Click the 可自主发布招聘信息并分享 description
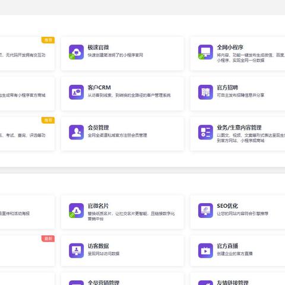Image resolution: width=285 pixels, height=285 pixels. coord(240,95)
